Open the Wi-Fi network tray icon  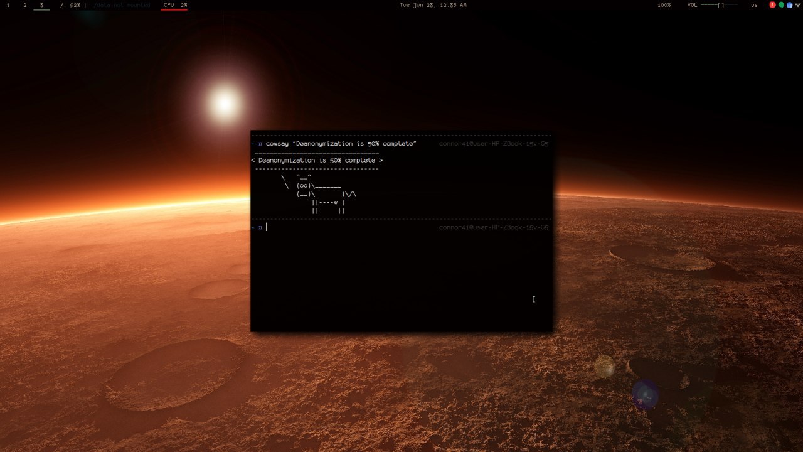pos(798,5)
